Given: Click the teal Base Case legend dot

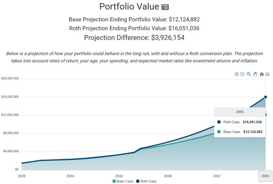Looking at the screenshot, I should [114, 181].
